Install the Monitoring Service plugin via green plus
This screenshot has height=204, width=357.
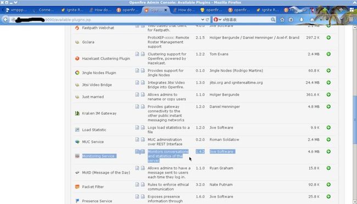tap(328, 152)
